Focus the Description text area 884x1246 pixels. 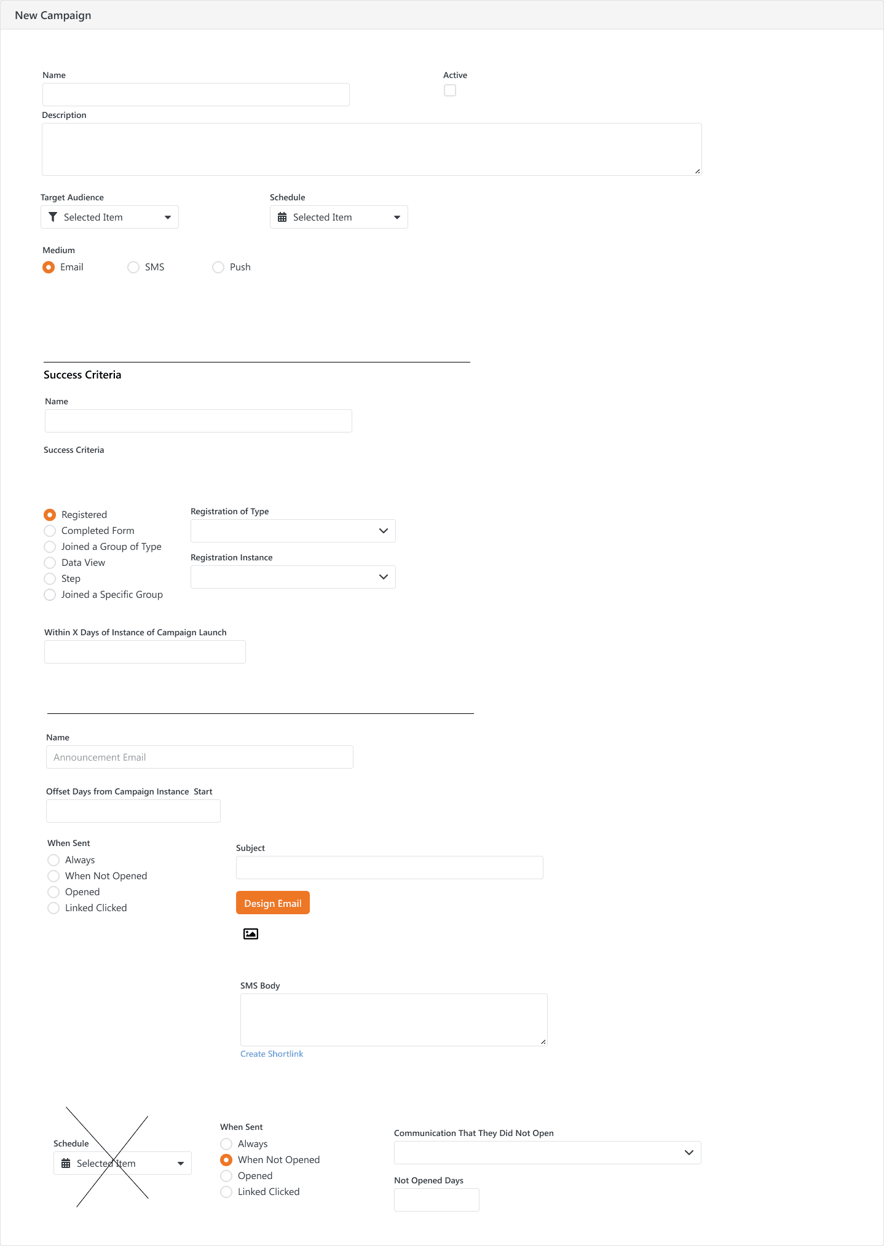(x=371, y=149)
